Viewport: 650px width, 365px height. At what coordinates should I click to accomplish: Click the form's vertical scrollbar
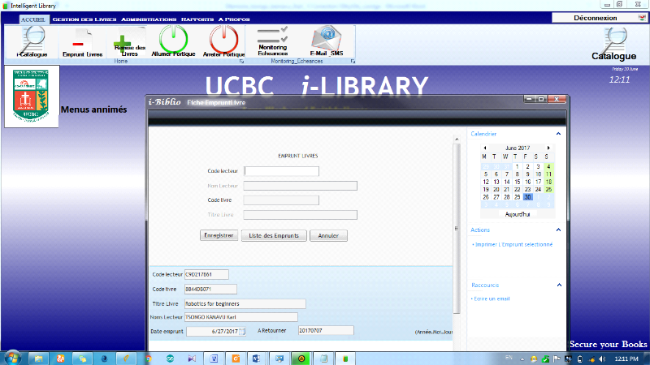[457, 228]
